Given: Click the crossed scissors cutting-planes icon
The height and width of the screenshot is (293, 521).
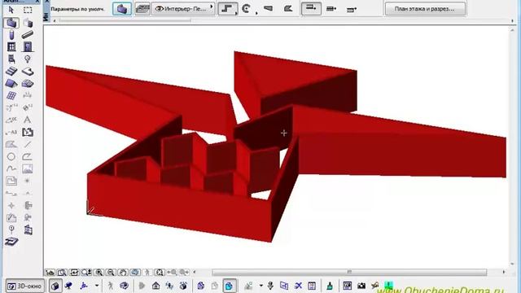Looking at the screenshot, I should tap(298, 286).
